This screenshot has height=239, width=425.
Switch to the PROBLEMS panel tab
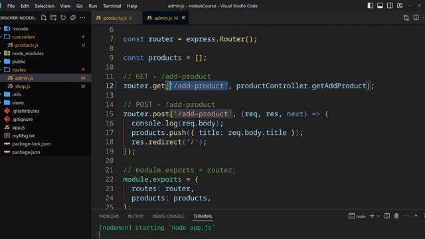point(109,216)
